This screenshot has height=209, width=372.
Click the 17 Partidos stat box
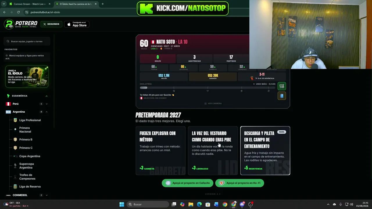[231, 58]
